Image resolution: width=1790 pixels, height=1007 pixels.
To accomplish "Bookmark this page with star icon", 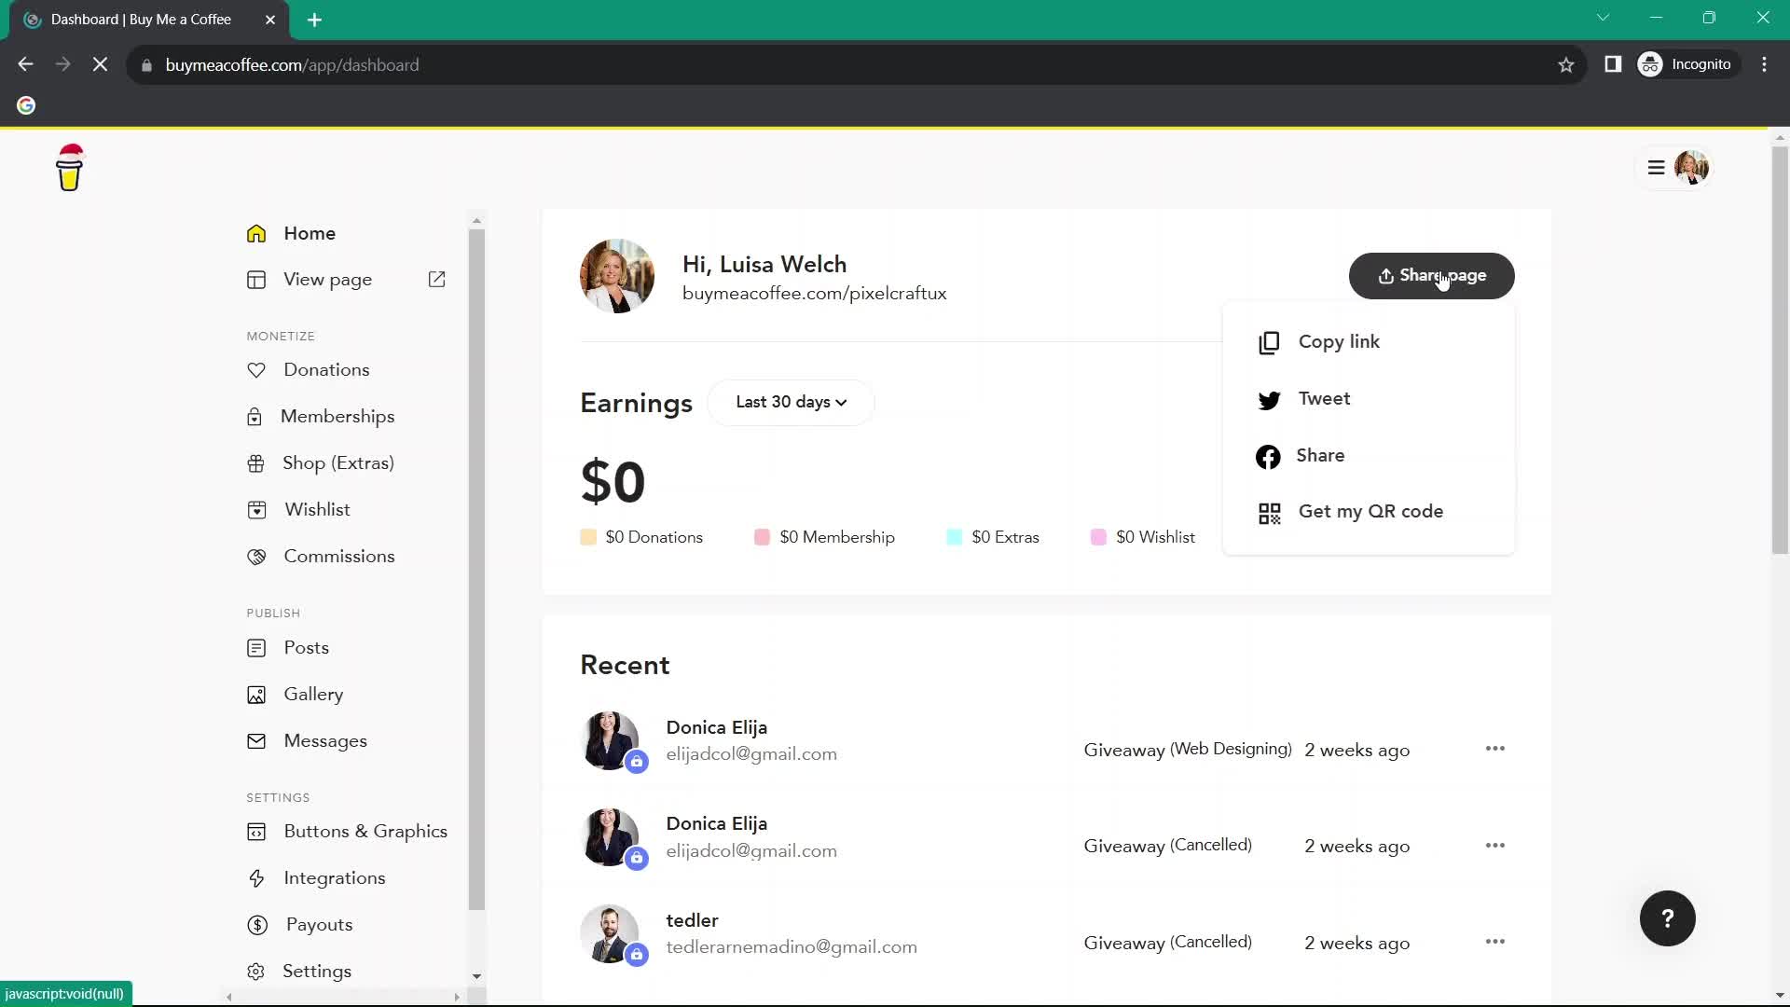I will (x=1566, y=64).
